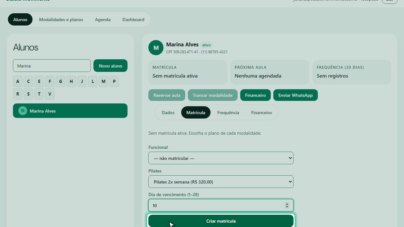This screenshot has height=227, width=404.
Task: Click the Criar matrícula button
Action: click(x=221, y=221)
